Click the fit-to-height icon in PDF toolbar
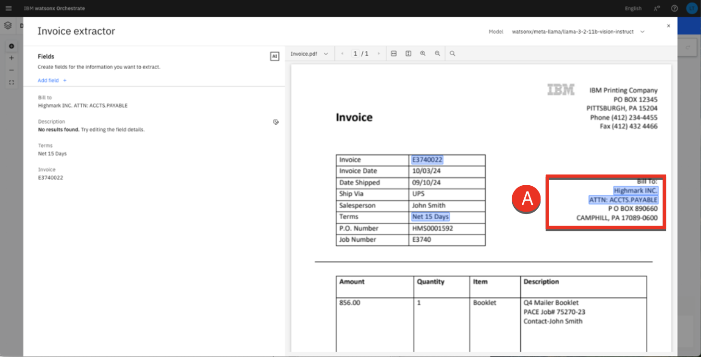 (x=408, y=54)
